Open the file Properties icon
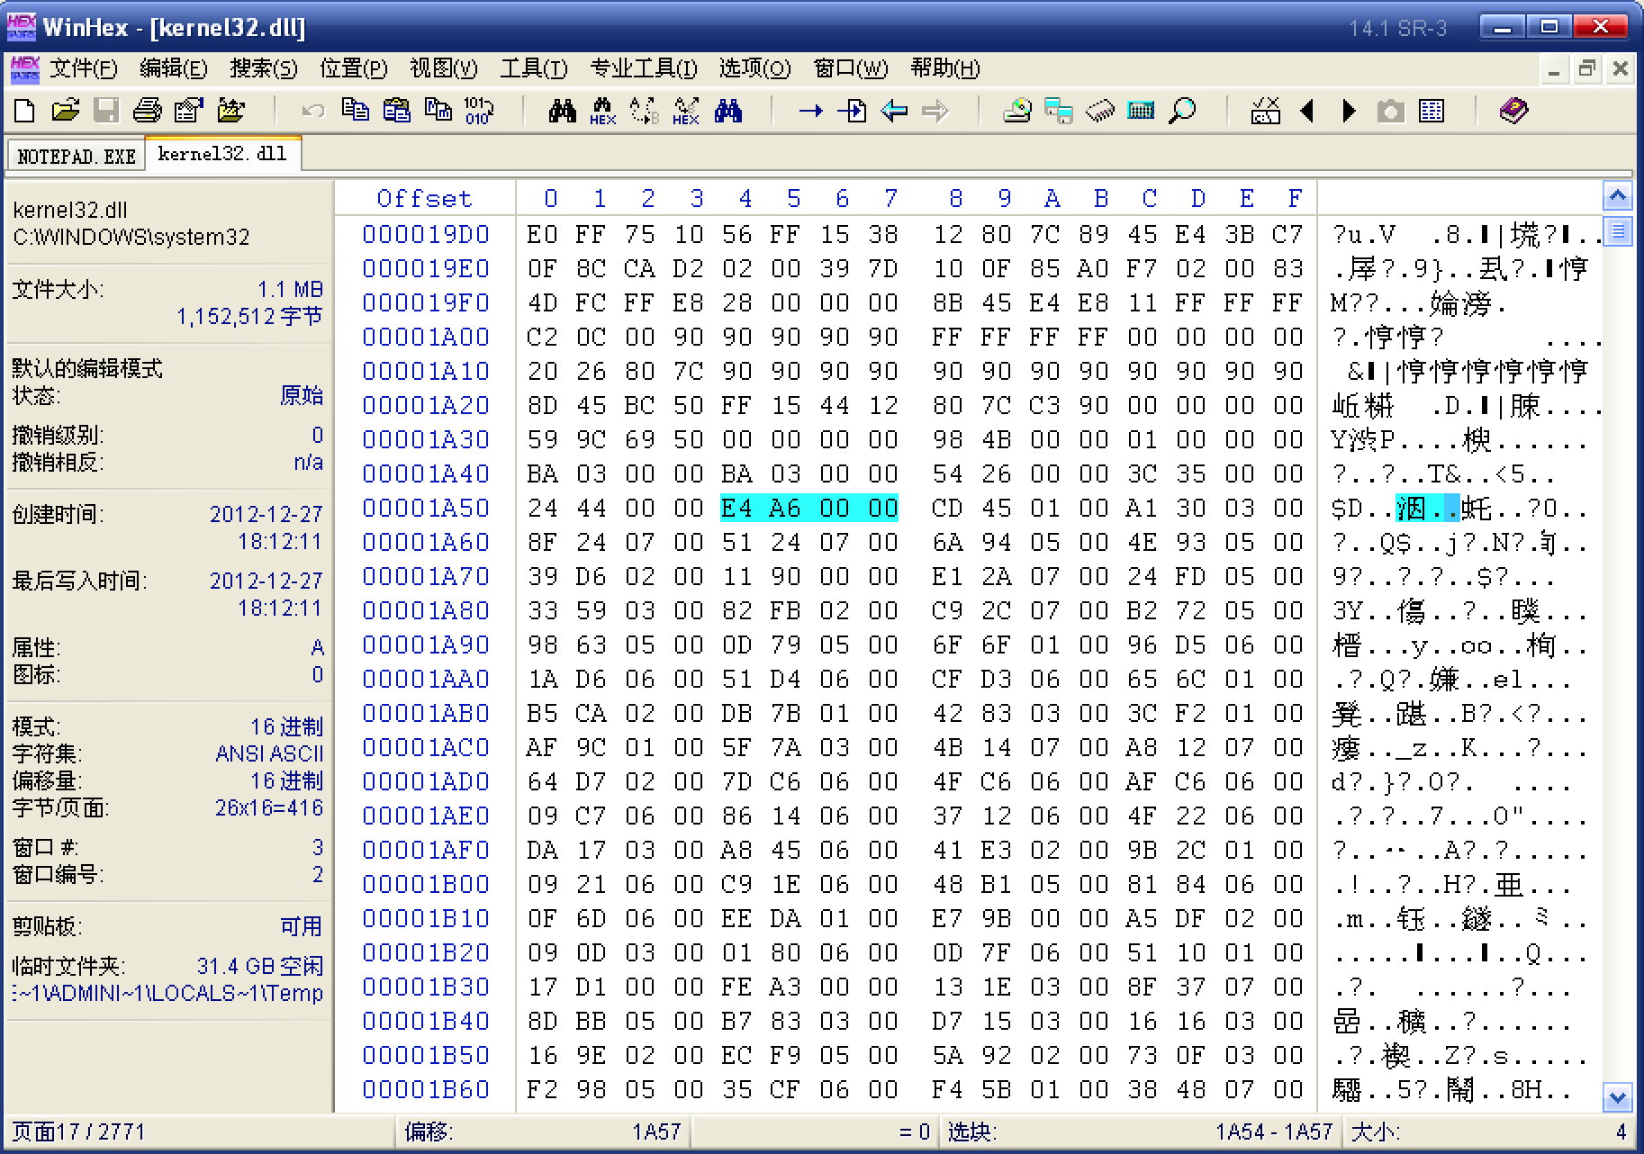Viewport: 1644px width, 1154px height. pyautogui.click(x=188, y=111)
